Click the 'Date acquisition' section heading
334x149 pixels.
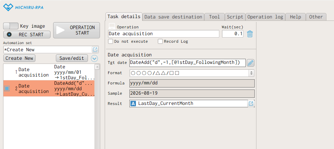(x=130, y=55)
